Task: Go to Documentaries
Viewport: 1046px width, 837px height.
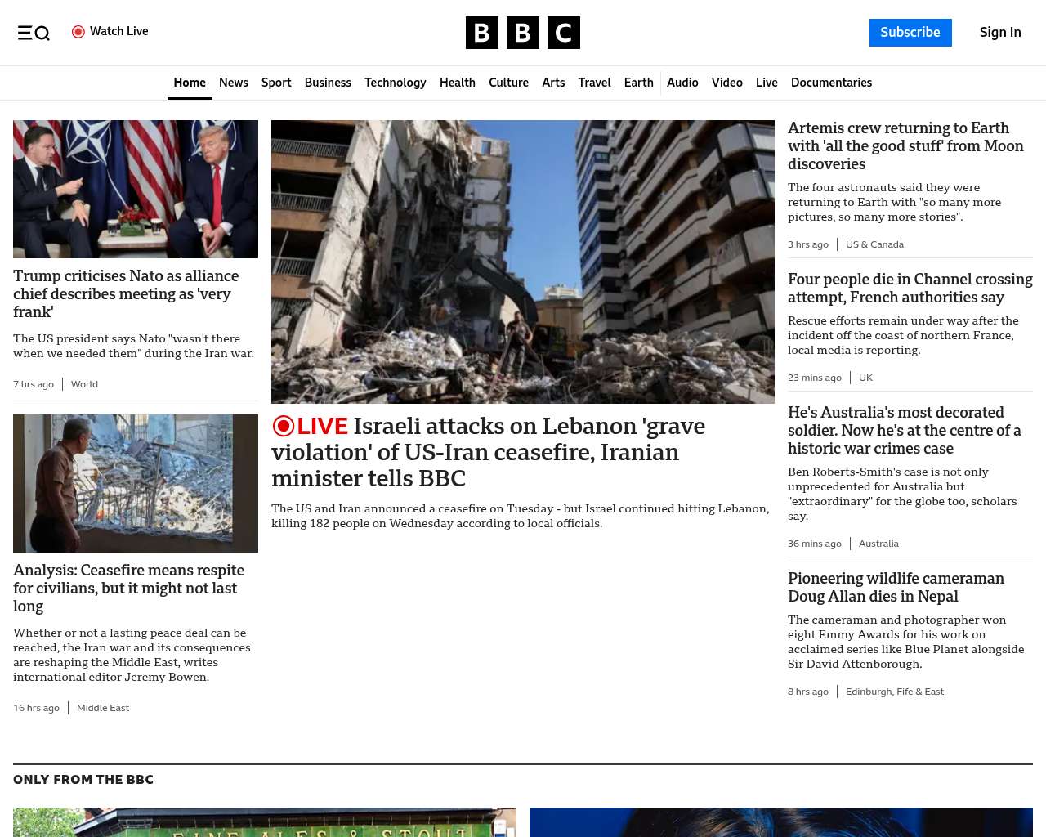Action: pyautogui.click(x=831, y=83)
